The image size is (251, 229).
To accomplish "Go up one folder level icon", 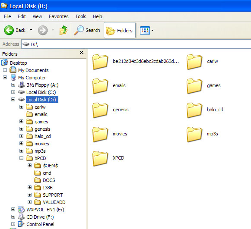I will point(64,30).
